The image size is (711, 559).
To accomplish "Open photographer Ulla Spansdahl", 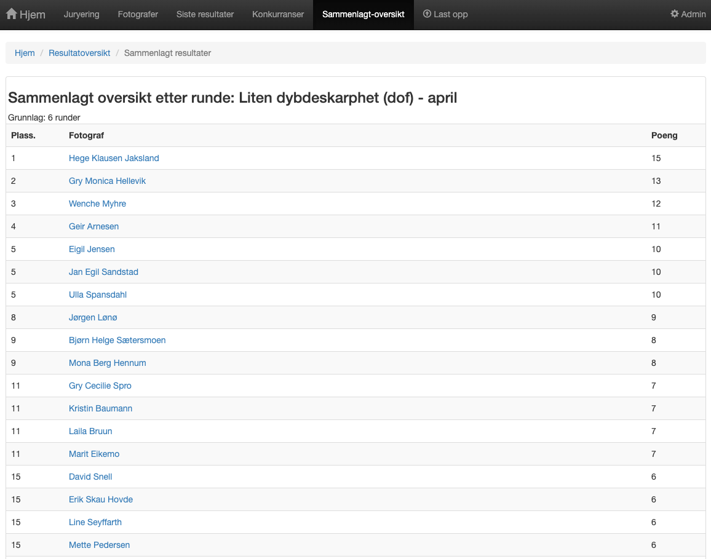I will (x=98, y=295).
